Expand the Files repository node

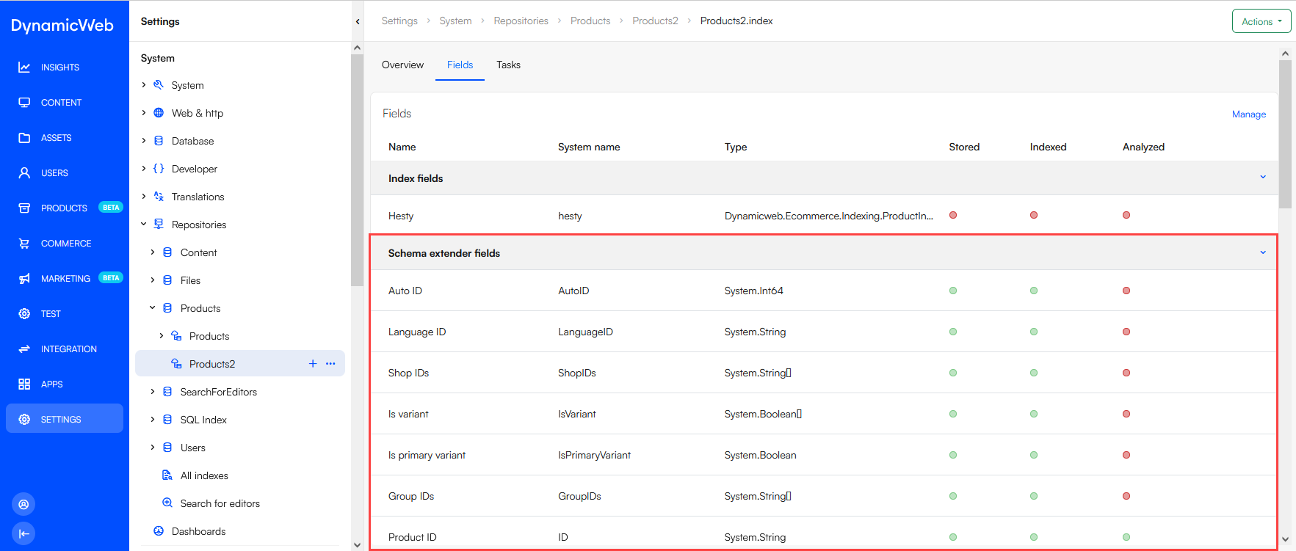pos(153,280)
